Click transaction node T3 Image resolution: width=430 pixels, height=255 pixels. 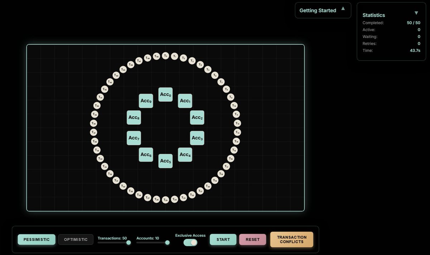point(192,61)
